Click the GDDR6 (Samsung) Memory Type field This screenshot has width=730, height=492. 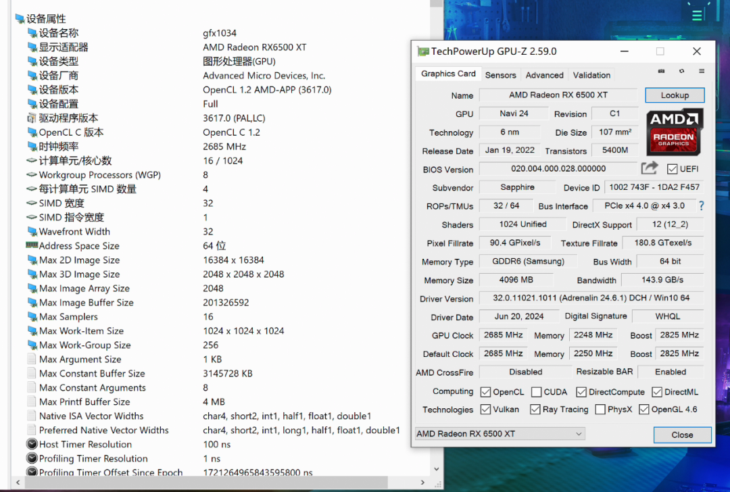[528, 262]
